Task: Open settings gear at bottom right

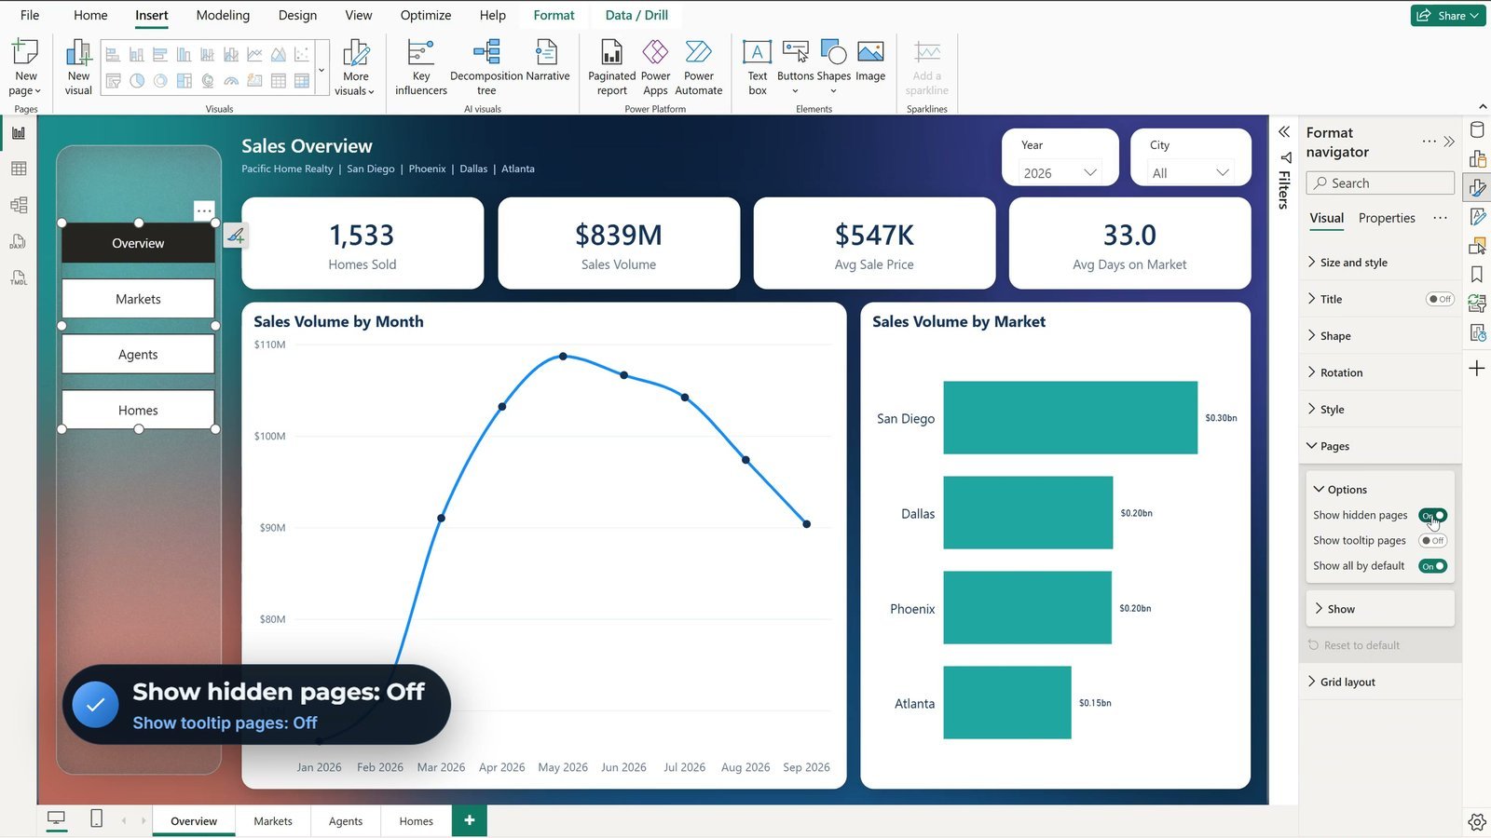Action: tap(1477, 821)
